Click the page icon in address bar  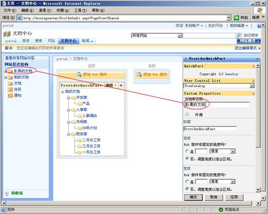[20, 18]
